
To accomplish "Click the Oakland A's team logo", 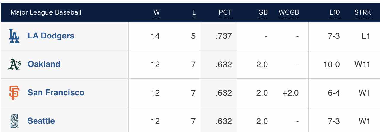I will 15,64.
